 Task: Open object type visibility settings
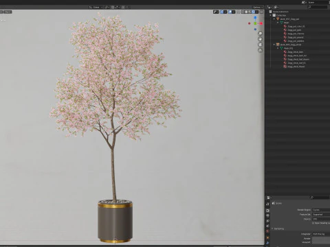pos(216,12)
